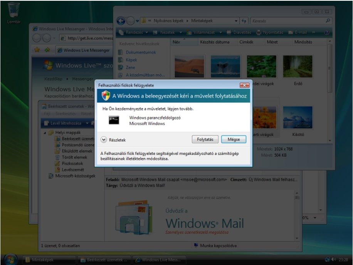353x265 pixels.
Task: Click the Forward button in Internet Explorer
Action: pos(47,38)
